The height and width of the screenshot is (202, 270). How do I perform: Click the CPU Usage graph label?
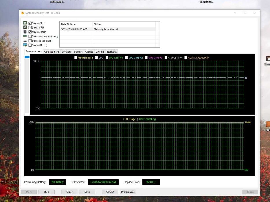pyautogui.click(x=130, y=119)
